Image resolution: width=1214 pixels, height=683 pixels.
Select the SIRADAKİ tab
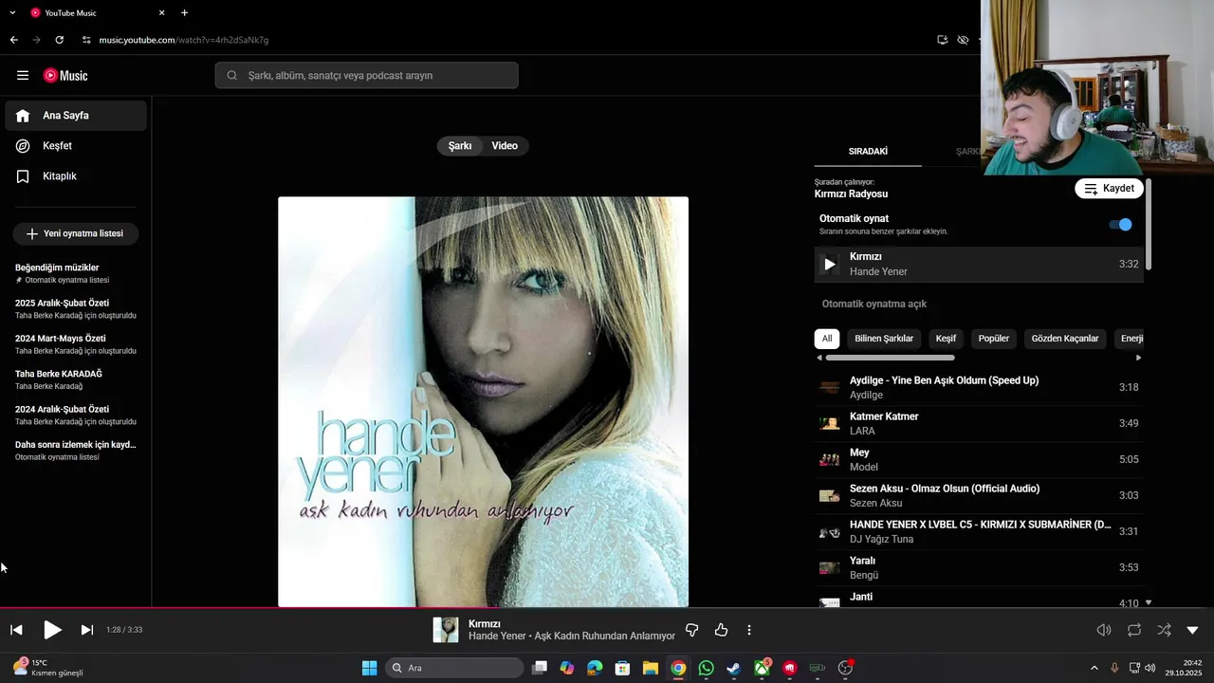tap(868, 152)
